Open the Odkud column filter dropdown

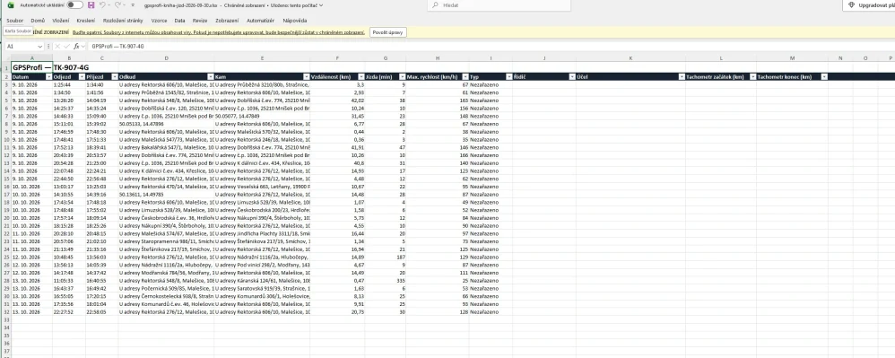[x=210, y=76]
